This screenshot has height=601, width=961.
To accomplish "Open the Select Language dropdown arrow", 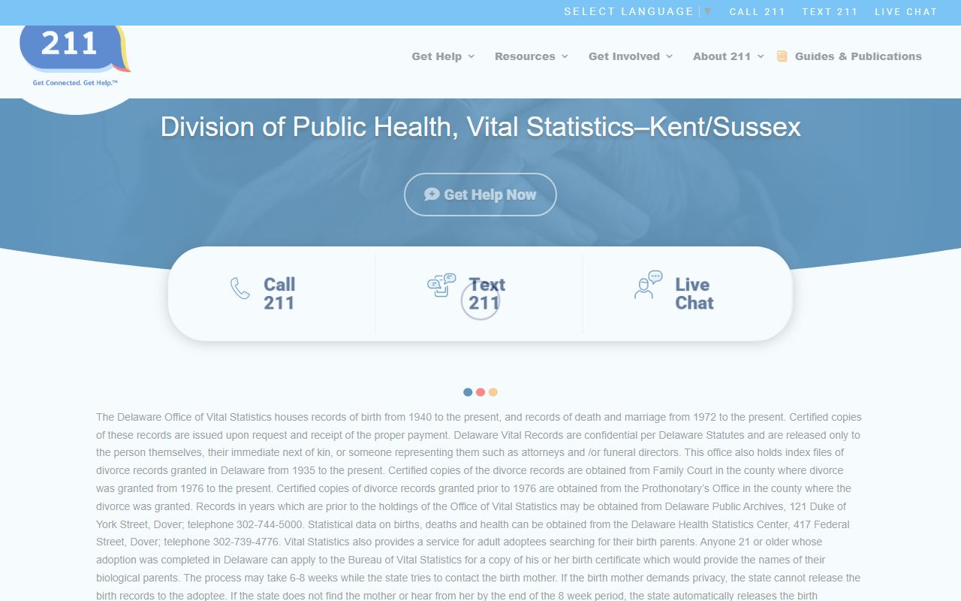I will pyautogui.click(x=707, y=11).
